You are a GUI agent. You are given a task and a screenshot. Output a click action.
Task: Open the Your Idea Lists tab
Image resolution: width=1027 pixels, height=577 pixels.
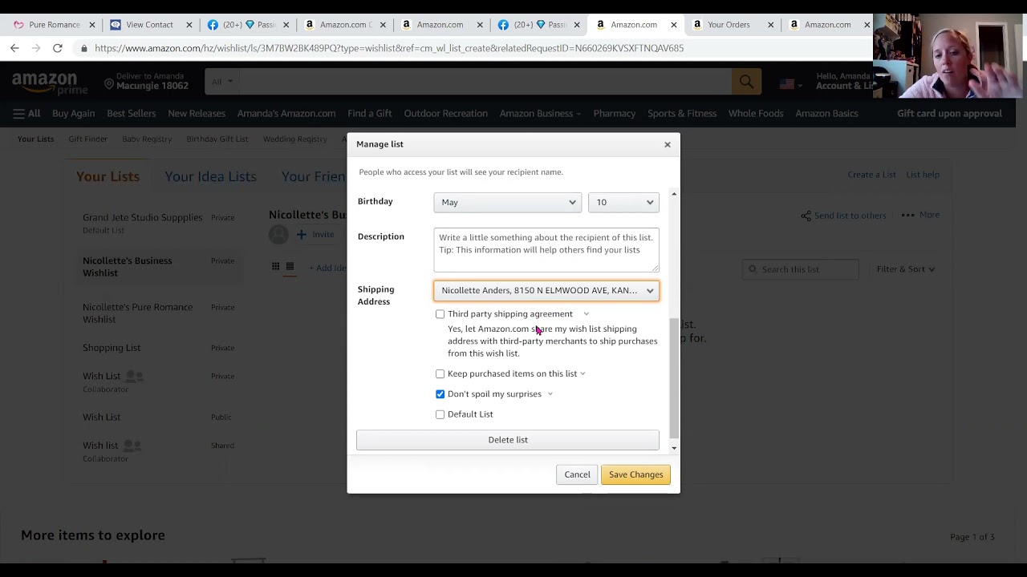pos(210,176)
